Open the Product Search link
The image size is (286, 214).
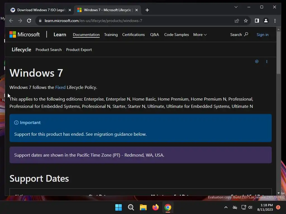click(x=49, y=50)
